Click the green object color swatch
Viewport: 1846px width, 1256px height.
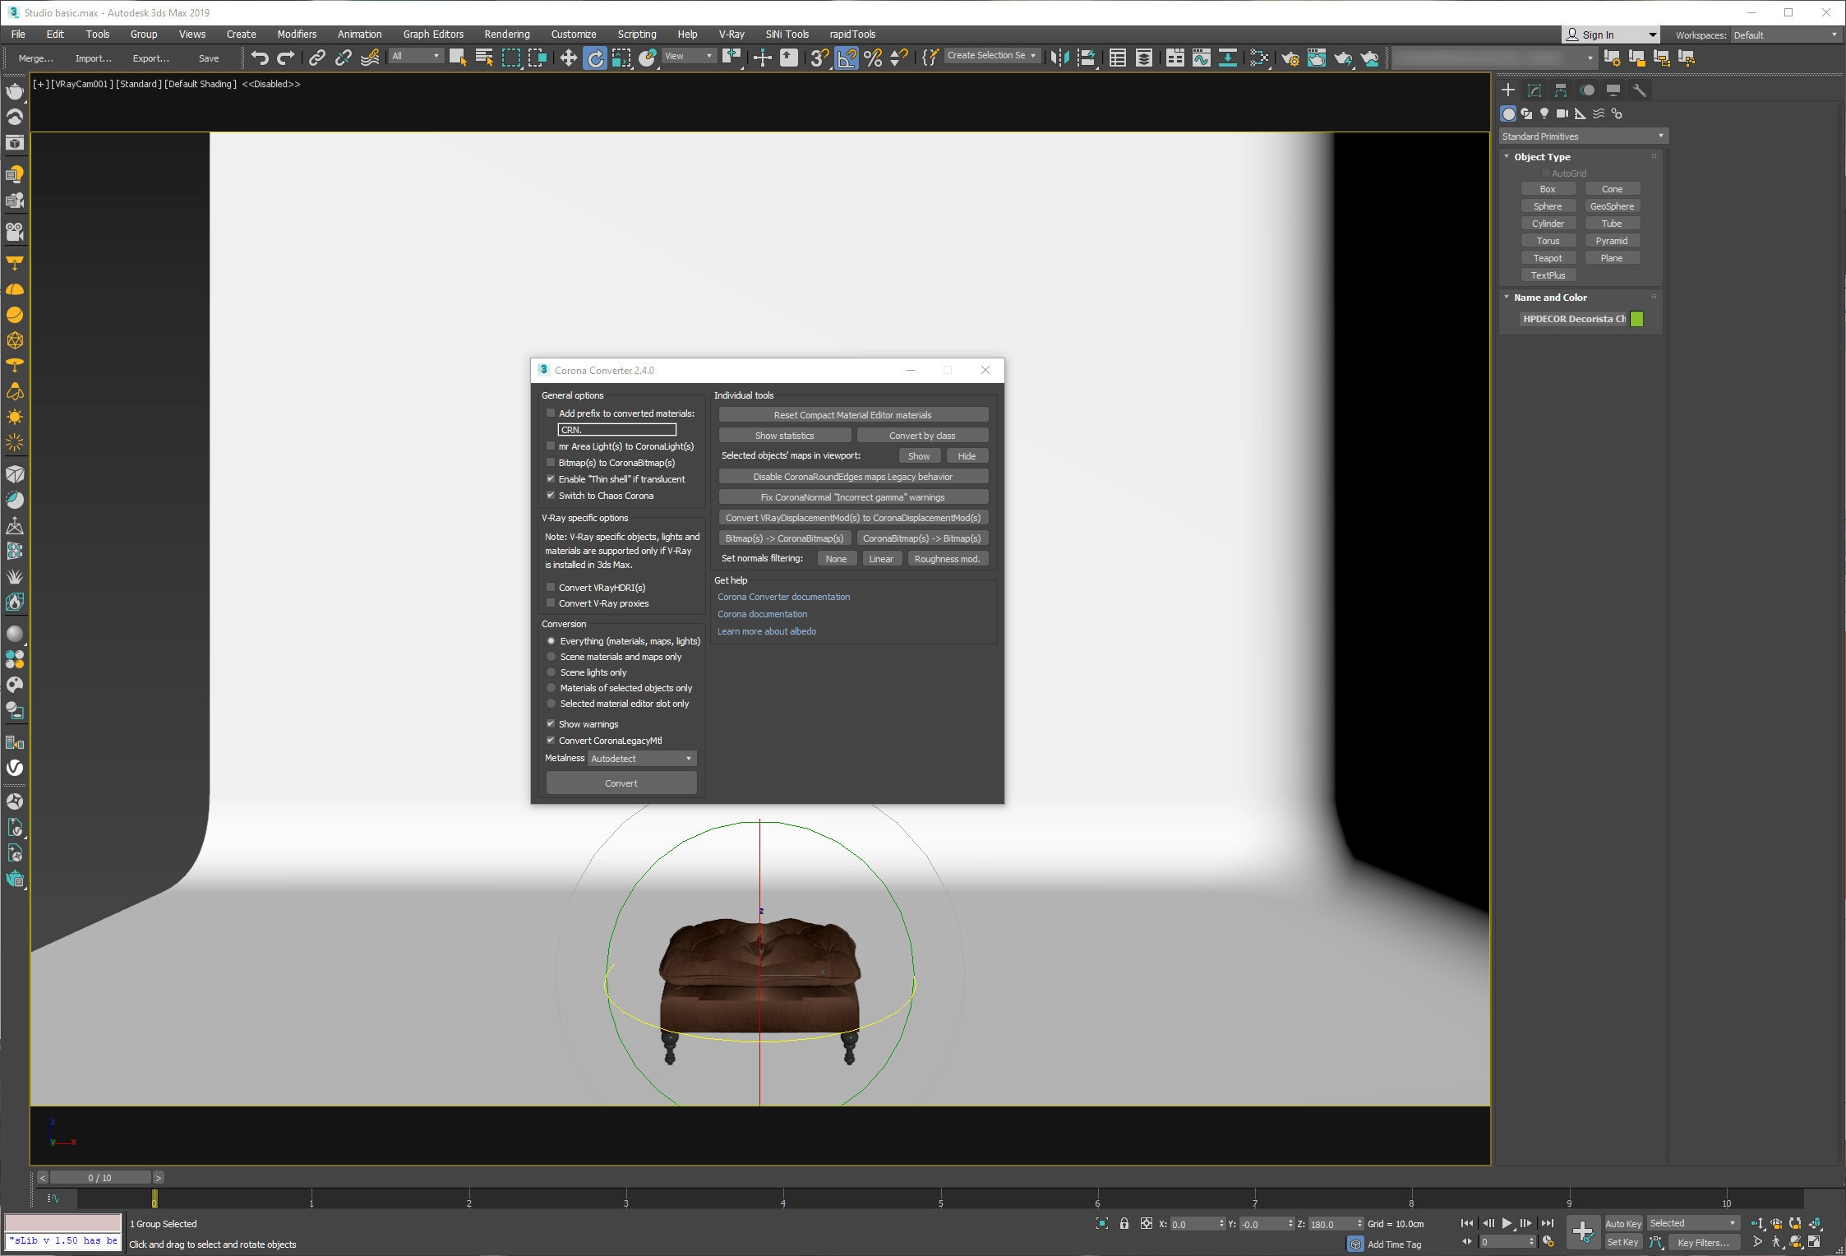pyautogui.click(x=1636, y=319)
